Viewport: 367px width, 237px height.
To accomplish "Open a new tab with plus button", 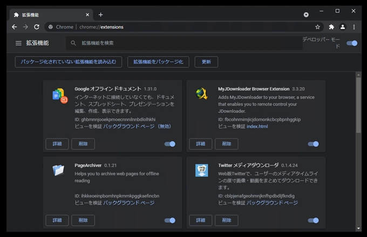I will [x=100, y=15].
